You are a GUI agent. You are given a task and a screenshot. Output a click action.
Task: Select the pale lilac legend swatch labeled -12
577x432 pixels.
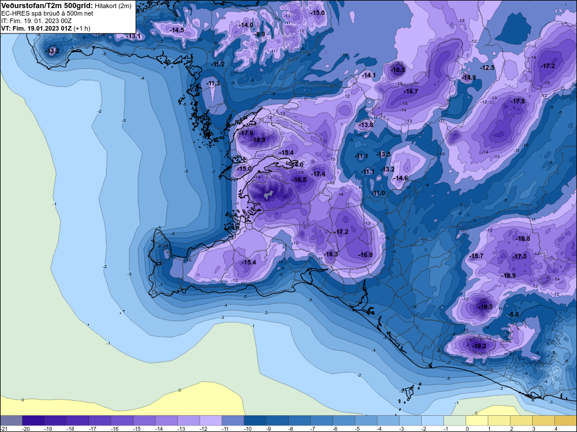pyautogui.click(x=211, y=420)
